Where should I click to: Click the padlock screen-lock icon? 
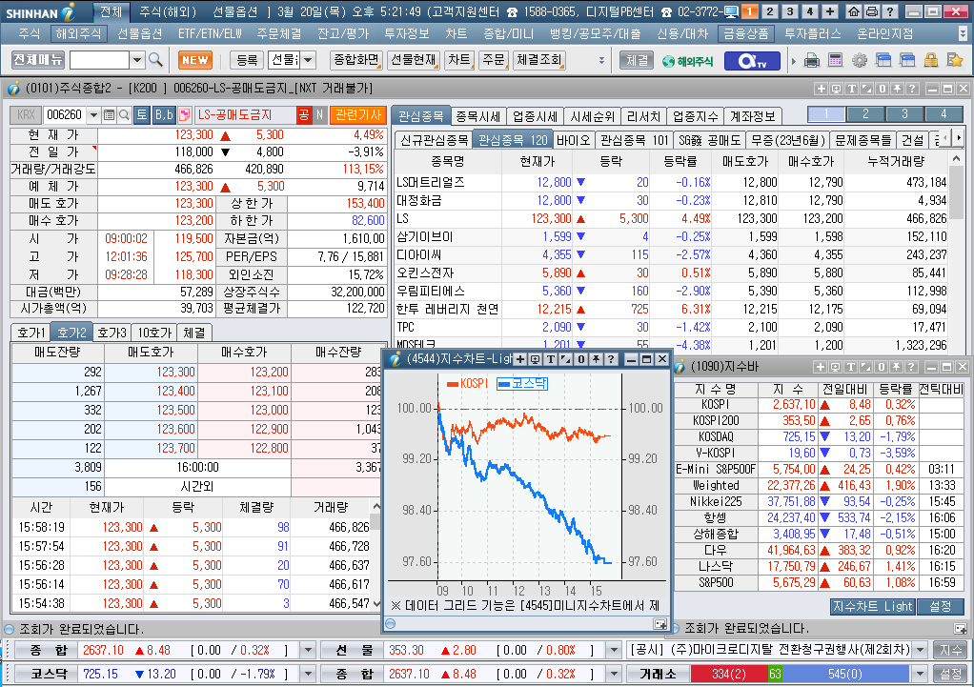(x=930, y=60)
